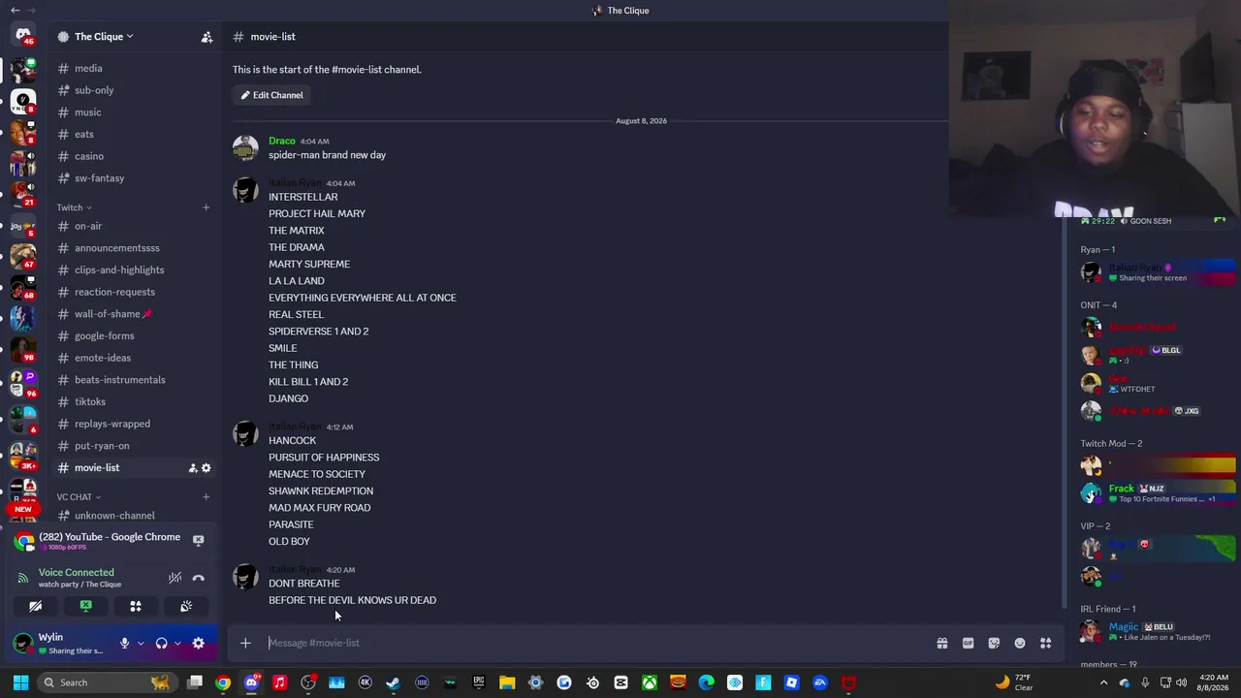Viewport: 1241px width, 698px height.
Task: Add a channel to the Twitch category
Action: (x=206, y=207)
